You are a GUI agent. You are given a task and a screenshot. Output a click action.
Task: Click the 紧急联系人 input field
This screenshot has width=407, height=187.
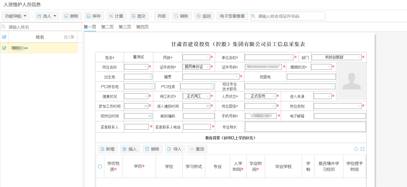click(x=137, y=127)
